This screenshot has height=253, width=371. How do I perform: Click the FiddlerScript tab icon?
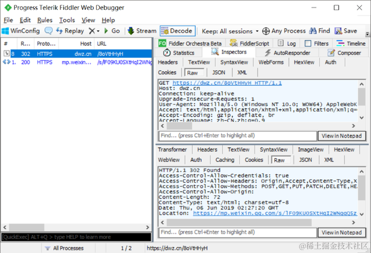pos(233,43)
